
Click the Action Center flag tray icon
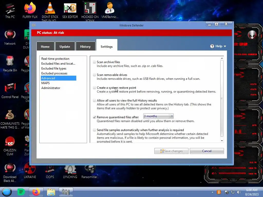[x=226, y=192]
